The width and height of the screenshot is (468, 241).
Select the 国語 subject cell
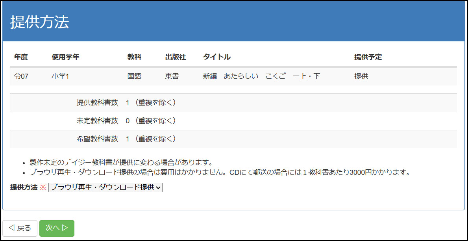pos(134,76)
